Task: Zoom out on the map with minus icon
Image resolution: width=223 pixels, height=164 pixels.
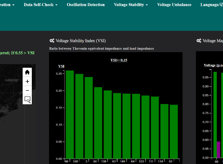Action: click(27, 90)
